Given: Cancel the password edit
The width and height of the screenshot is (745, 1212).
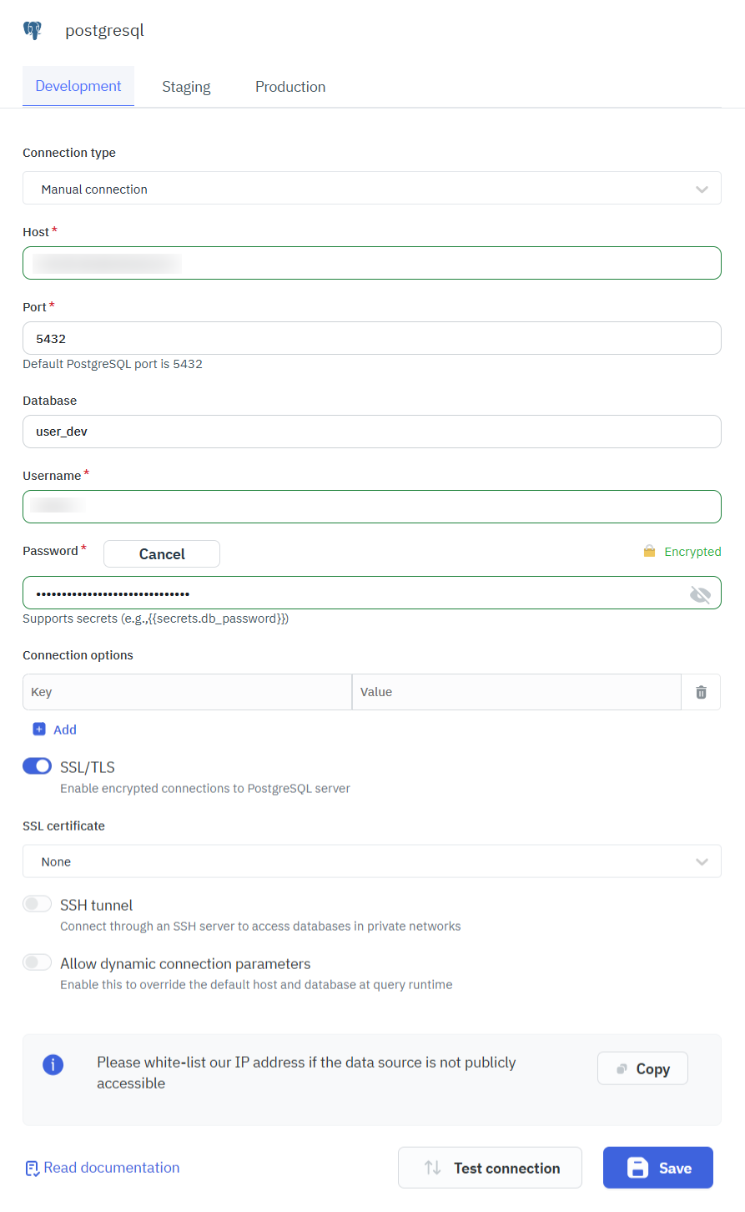Looking at the screenshot, I should click(x=162, y=554).
